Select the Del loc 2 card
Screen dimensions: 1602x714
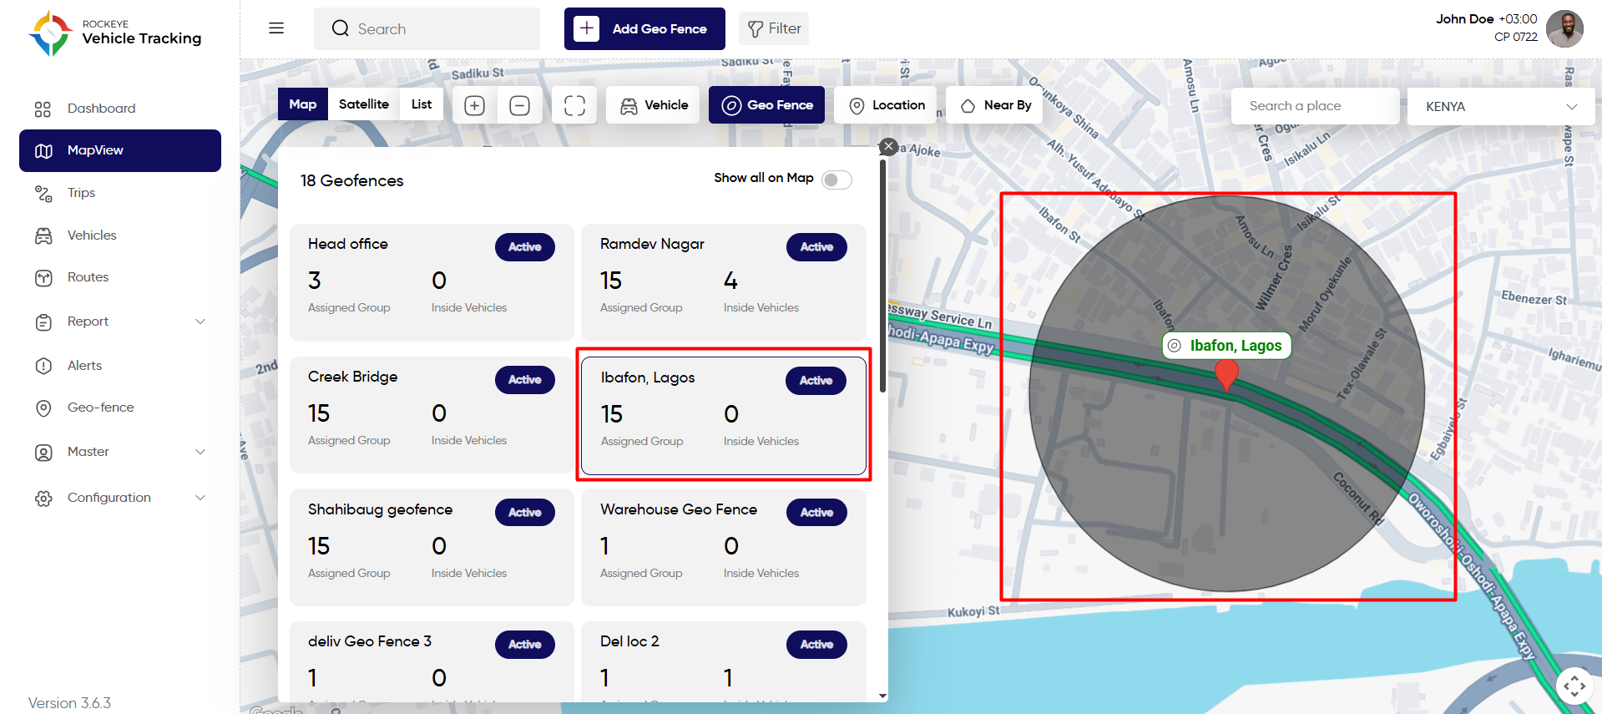[x=724, y=661]
